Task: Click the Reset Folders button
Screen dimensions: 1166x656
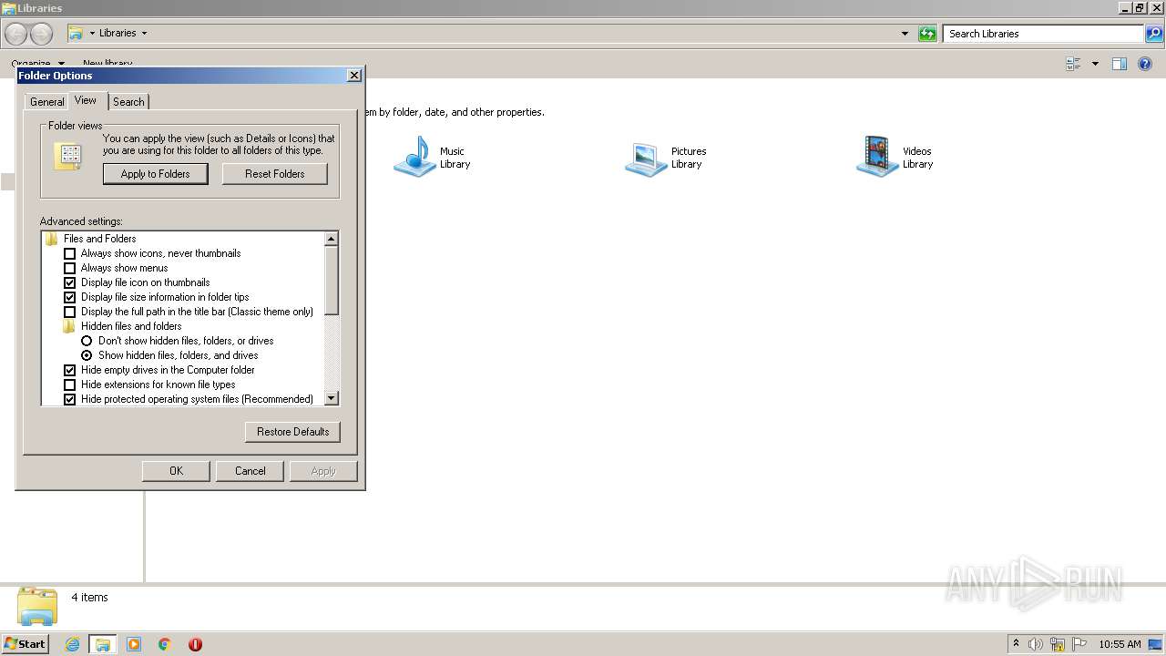Action: (274, 174)
